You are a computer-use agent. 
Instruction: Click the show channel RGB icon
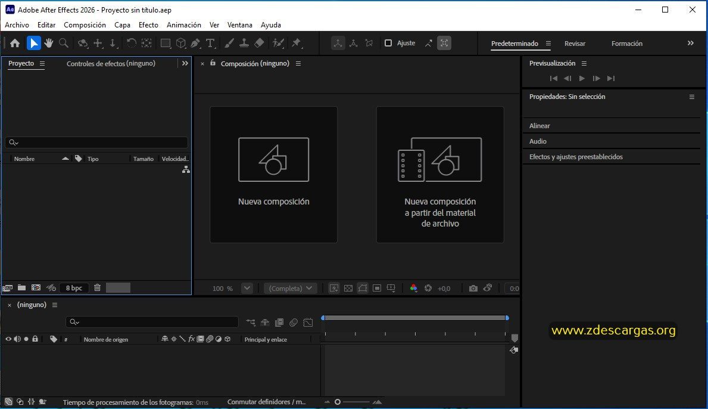[414, 289]
